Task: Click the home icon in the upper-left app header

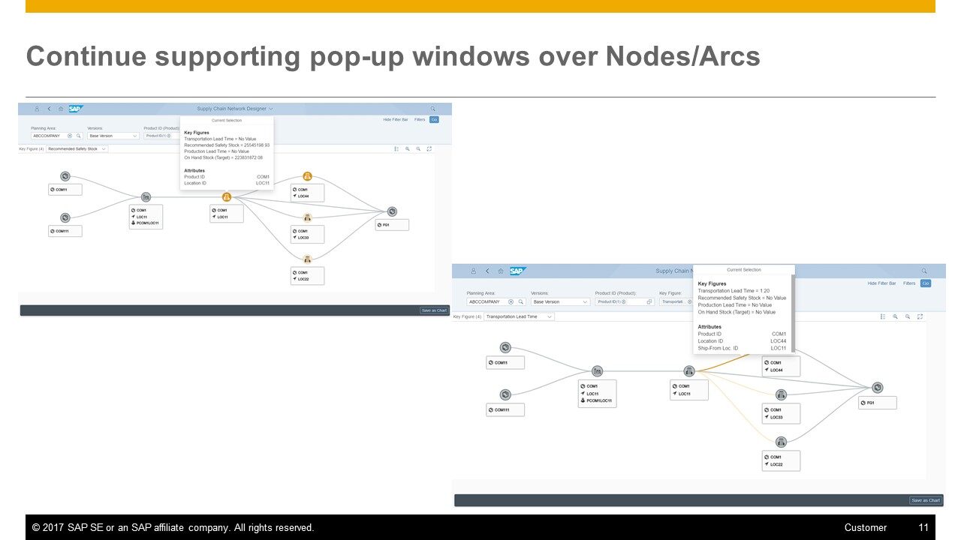Action: pyautogui.click(x=61, y=109)
